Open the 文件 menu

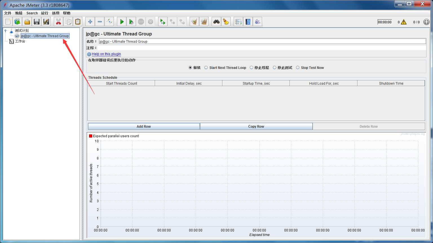click(8, 13)
